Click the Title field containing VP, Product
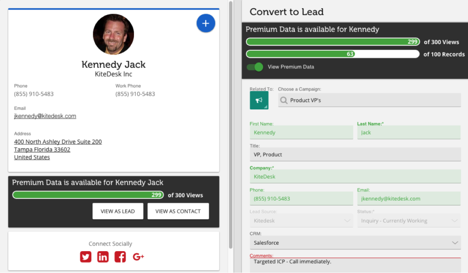The height and width of the screenshot is (273, 468). click(x=355, y=155)
